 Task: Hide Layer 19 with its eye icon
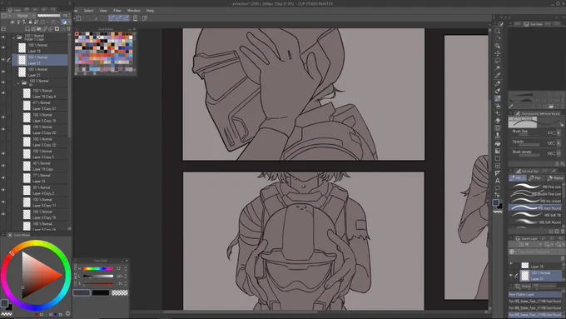pyautogui.click(x=3, y=47)
